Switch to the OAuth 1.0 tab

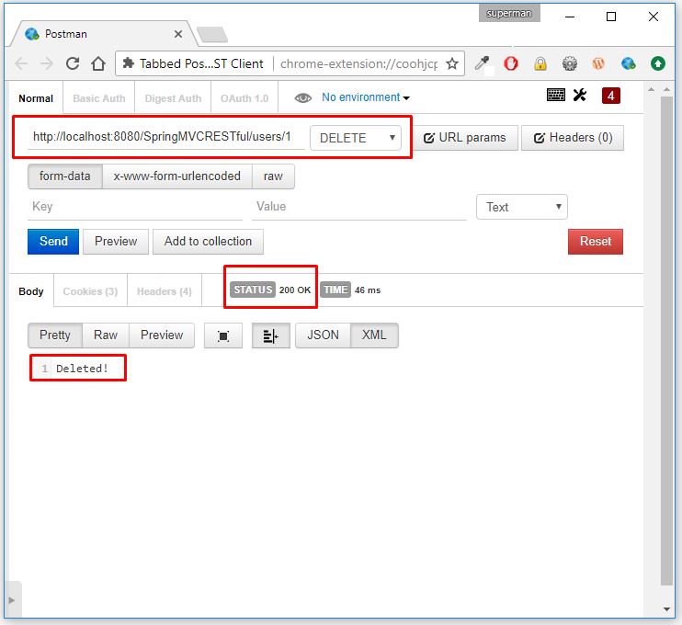tap(244, 98)
